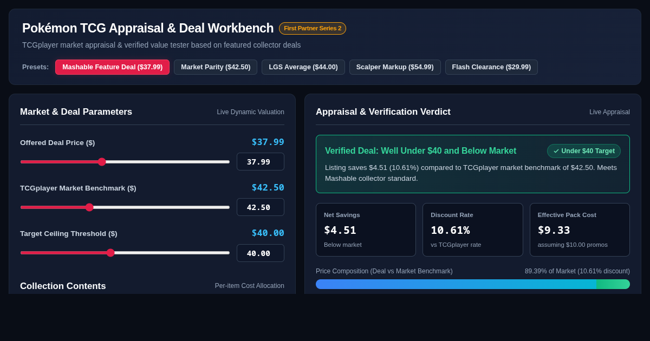Viewport: 650px width, 341px height.
Task: Click the Under $40 Target badge
Action: click(584, 151)
